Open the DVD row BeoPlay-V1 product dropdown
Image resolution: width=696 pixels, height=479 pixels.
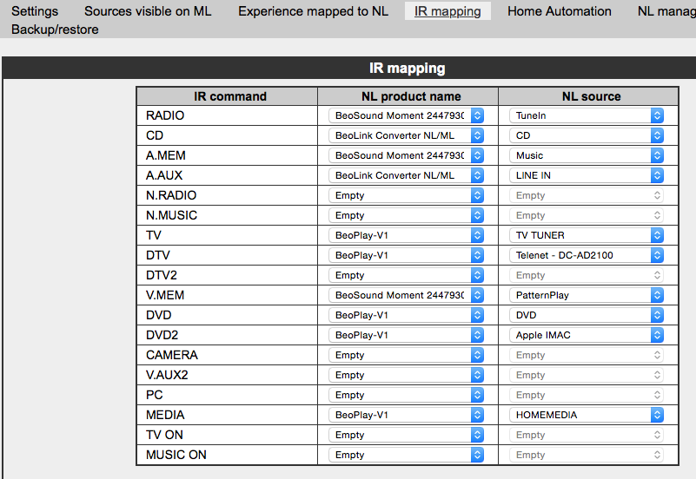(406, 315)
